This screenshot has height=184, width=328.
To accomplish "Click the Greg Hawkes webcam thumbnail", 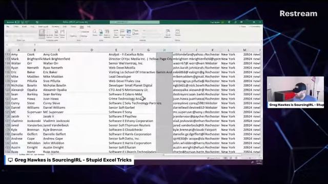I will pyautogui.click(x=295, y=92).
